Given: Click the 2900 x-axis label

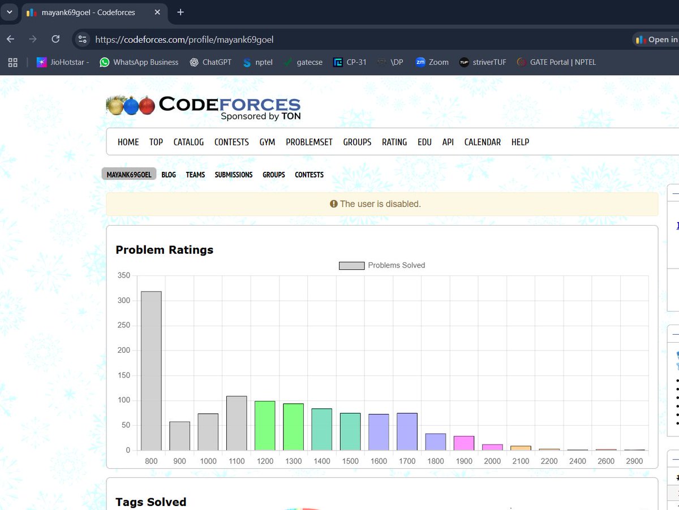Looking at the screenshot, I should [x=634, y=461].
